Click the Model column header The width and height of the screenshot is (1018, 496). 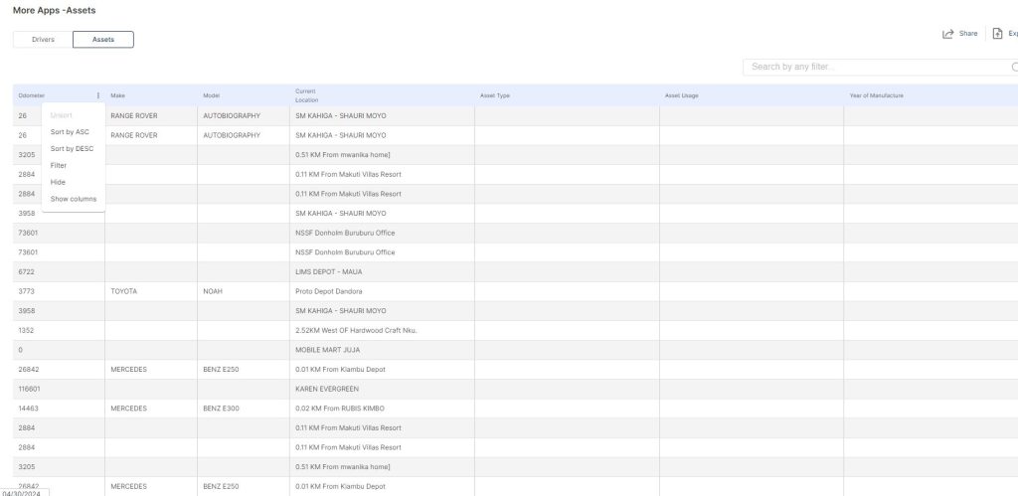coord(211,95)
